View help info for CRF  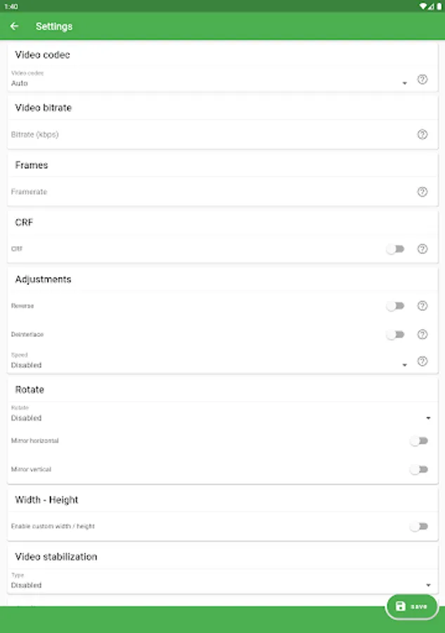pos(423,248)
